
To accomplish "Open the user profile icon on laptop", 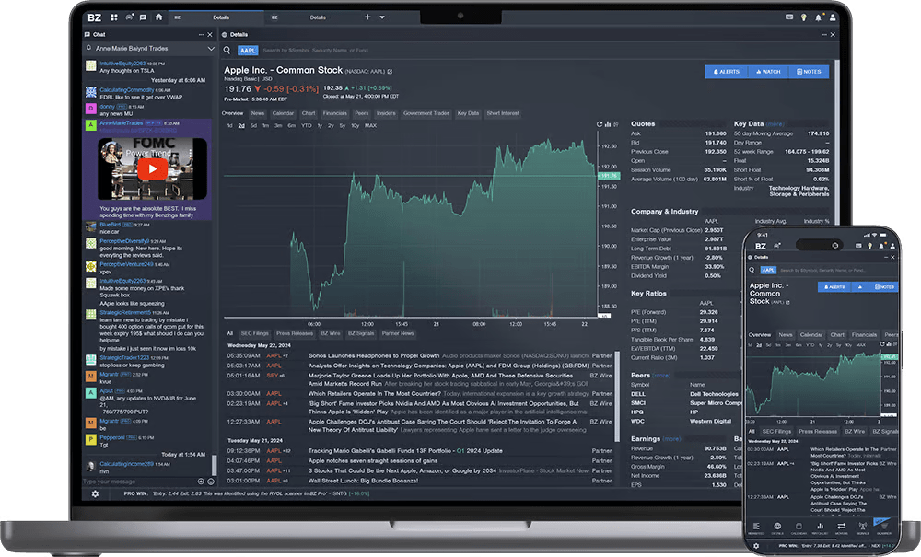I will (833, 17).
